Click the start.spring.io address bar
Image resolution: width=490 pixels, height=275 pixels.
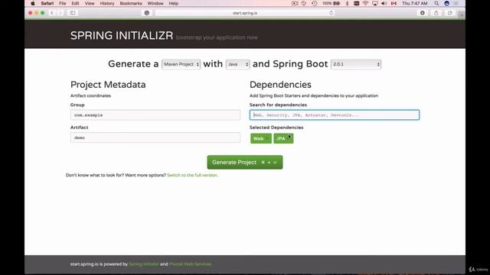(245, 13)
